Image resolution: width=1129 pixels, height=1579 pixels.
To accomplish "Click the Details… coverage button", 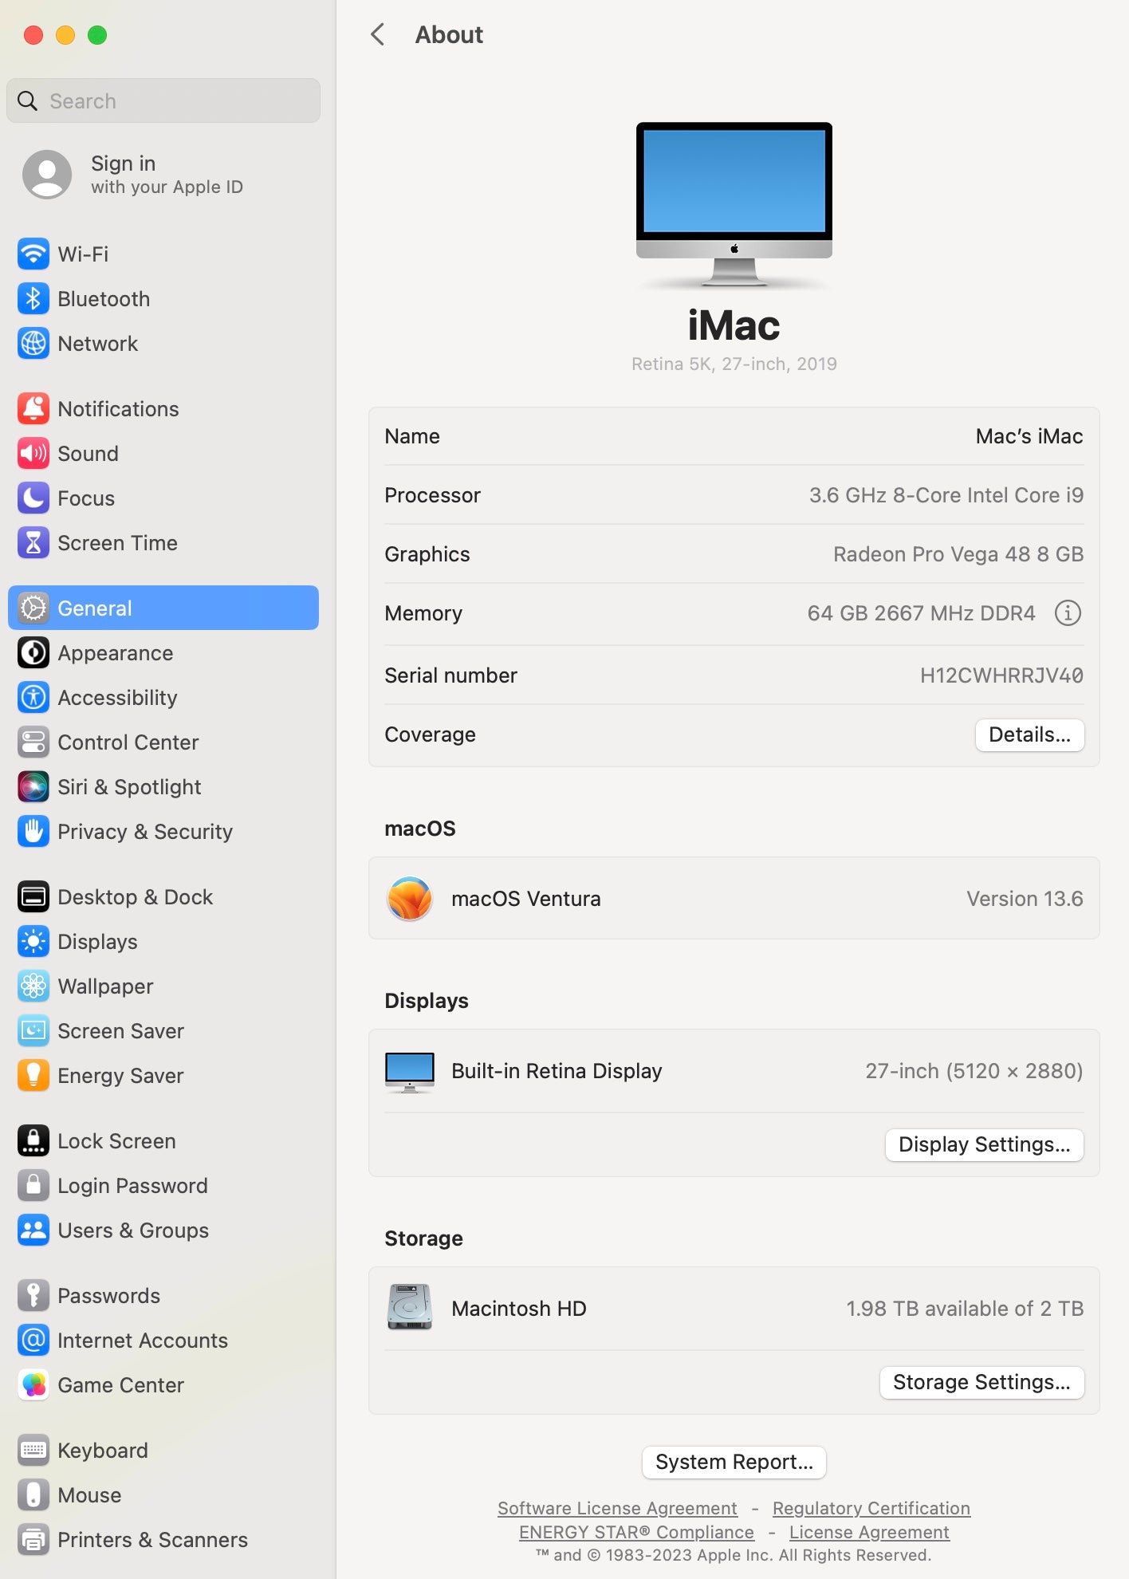I will pyautogui.click(x=1029, y=734).
